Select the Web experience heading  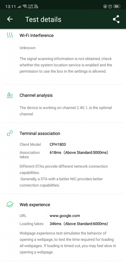click(x=35, y=205)
